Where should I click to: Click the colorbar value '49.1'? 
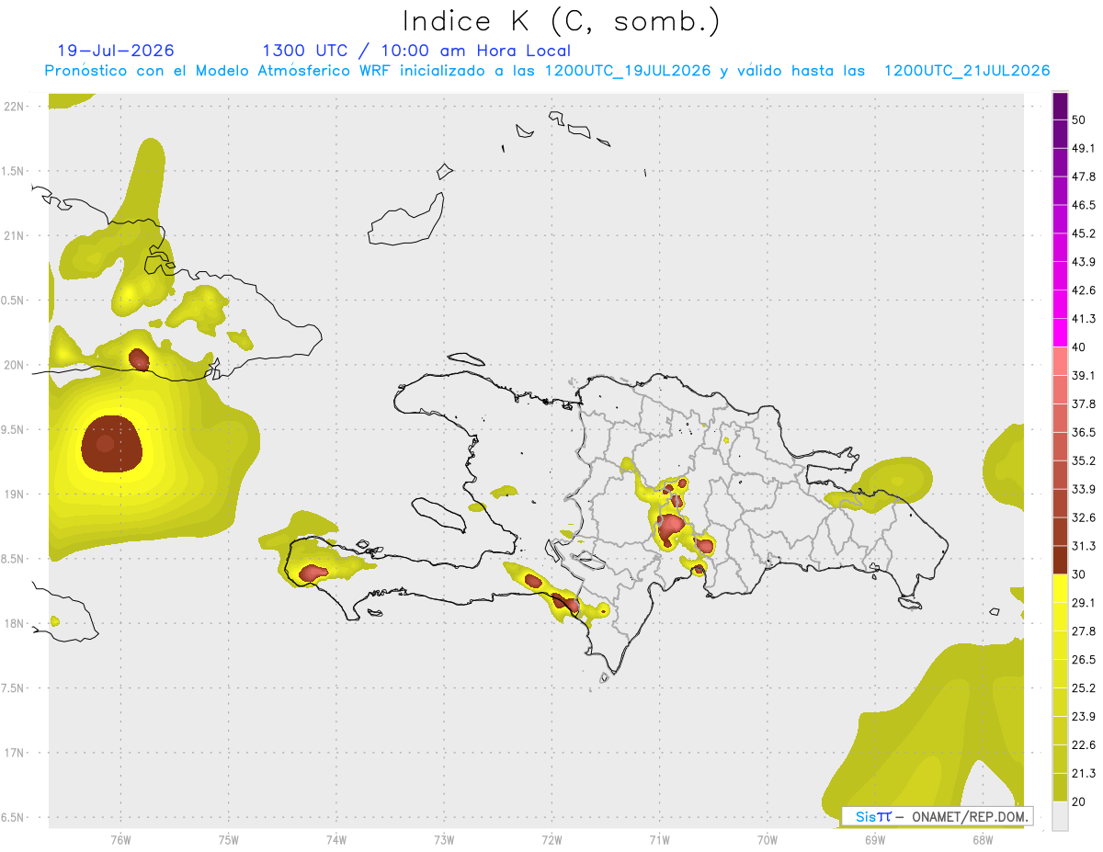coord(1083,148)
